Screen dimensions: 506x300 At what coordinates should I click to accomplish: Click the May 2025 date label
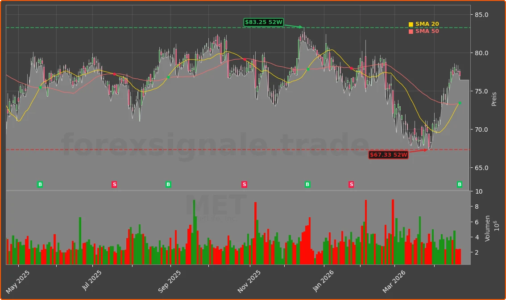point(18,282)
